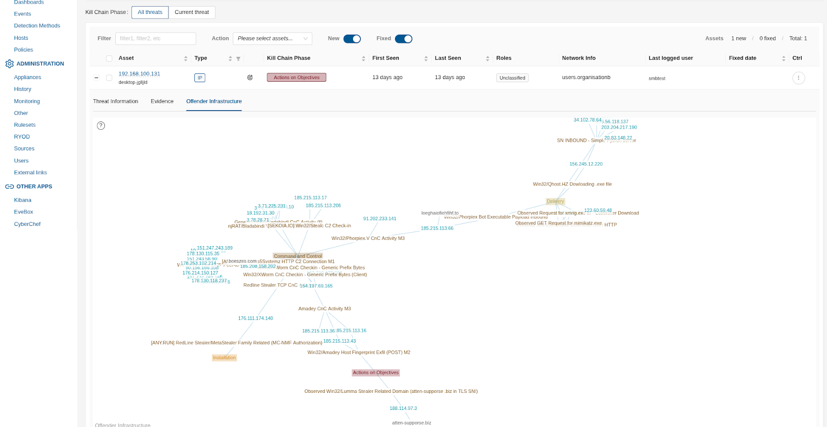Open the 192.168.100.131 asset link
This screenshot has height=427, width=827.
tap(139, 74)
